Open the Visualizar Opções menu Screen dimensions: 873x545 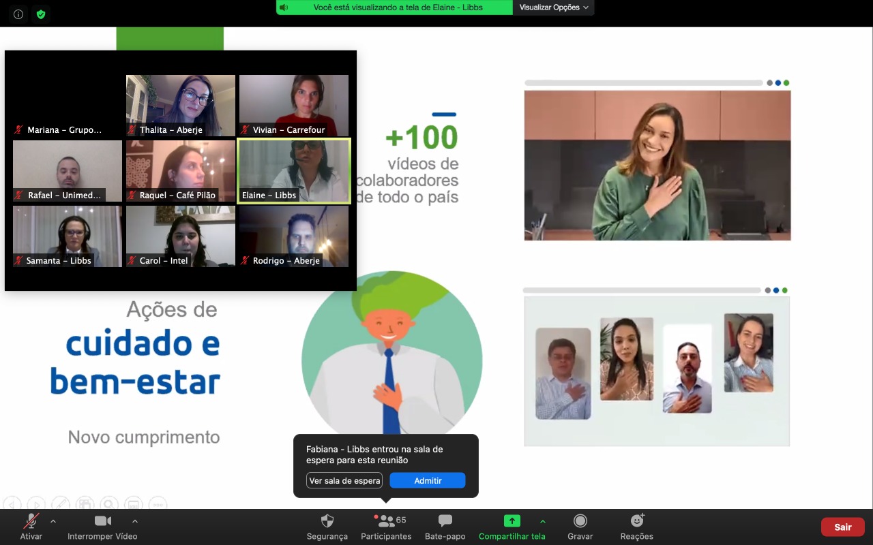tap(553, 7)
